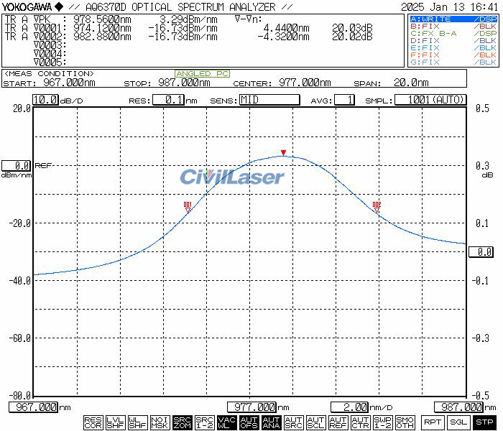Start single sweep with SGL button
This screenshot has width=503, height=431.
click(x=458, y=422)
